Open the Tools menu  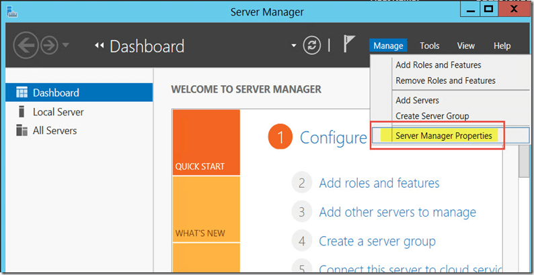point(429,46)
